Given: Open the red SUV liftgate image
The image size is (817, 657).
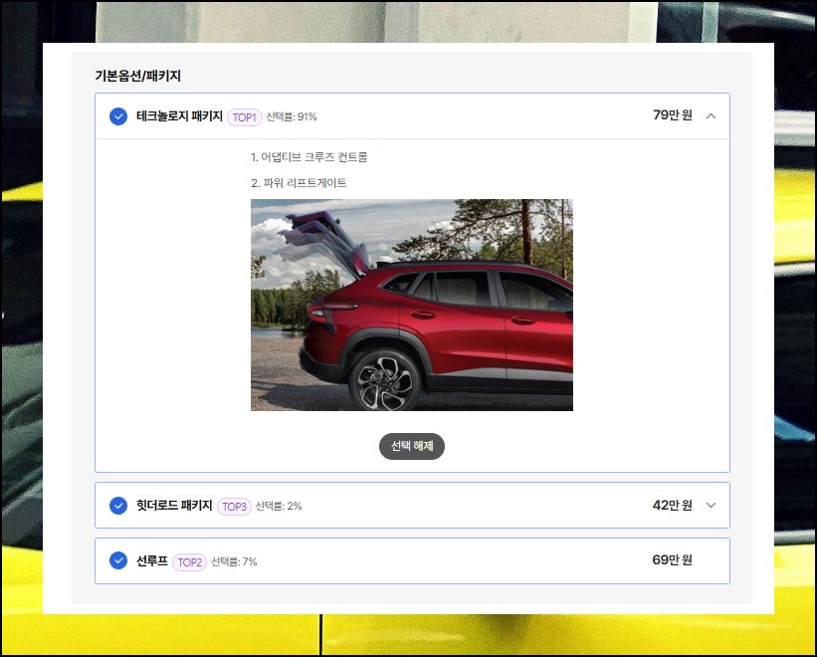Looking at the screenshot, I should click(x=412, y=305).
